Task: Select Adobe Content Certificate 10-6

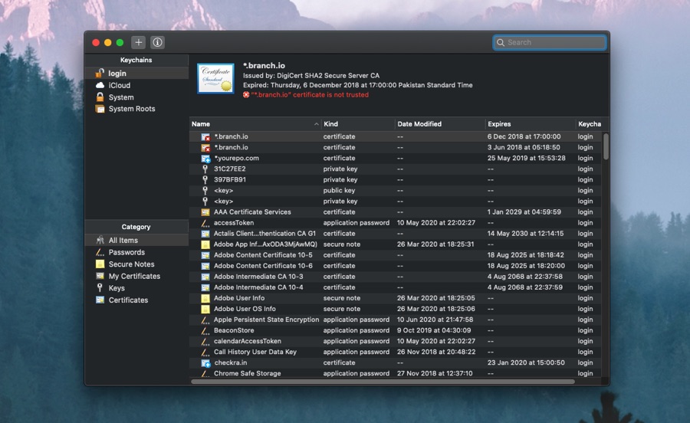Action: click(395, 266)
